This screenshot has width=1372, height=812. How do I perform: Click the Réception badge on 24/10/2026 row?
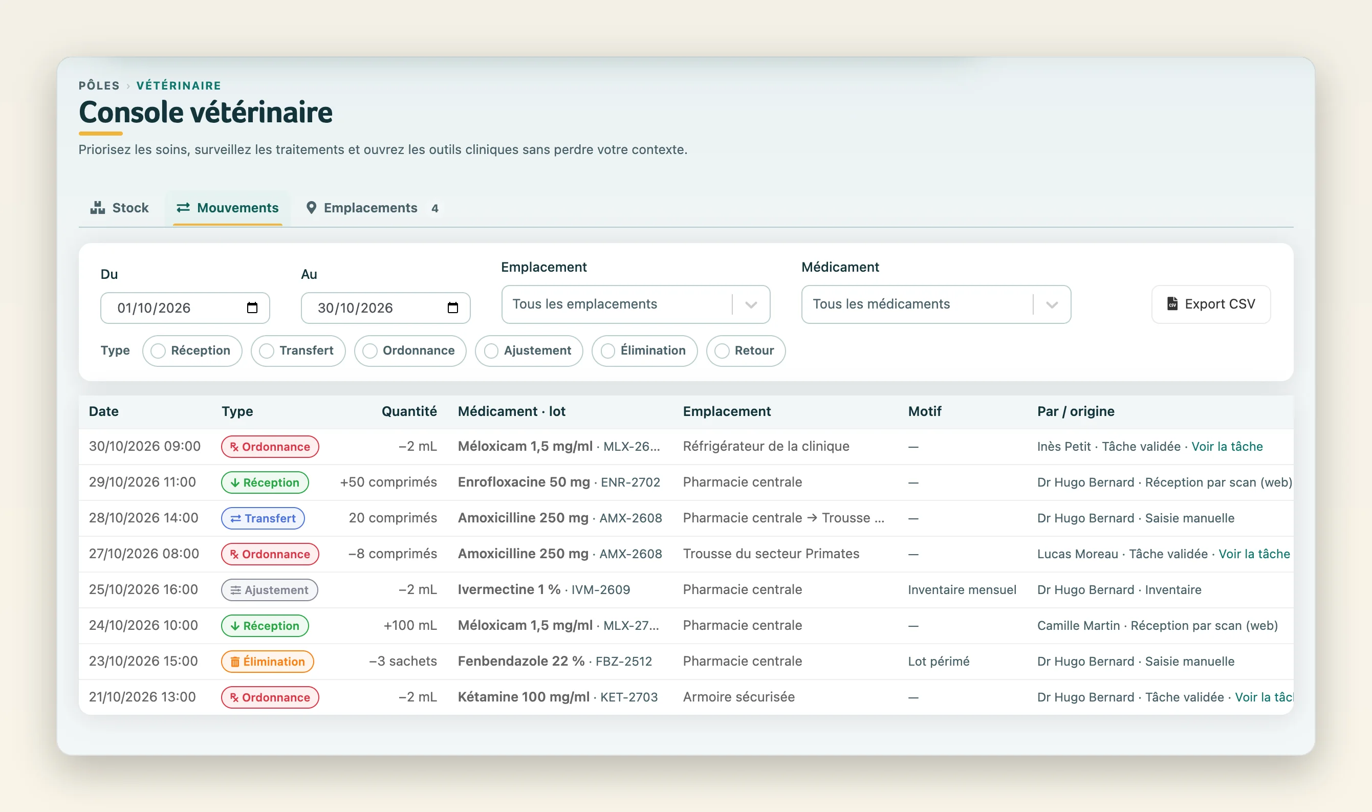pos(265,626)
